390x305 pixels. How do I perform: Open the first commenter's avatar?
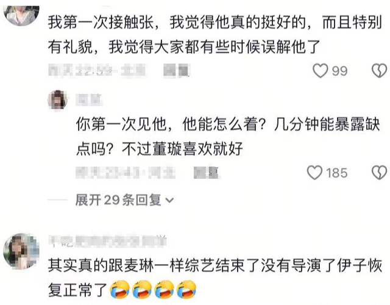coord(21,15)
